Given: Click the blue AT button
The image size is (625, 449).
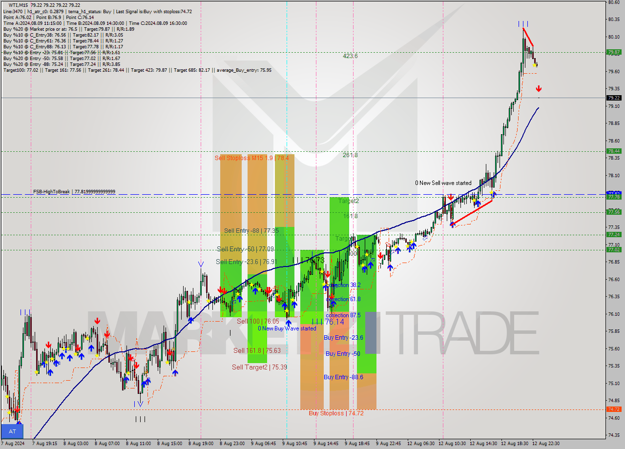Looking at the screenshot, I should click(x=12, y=431).
